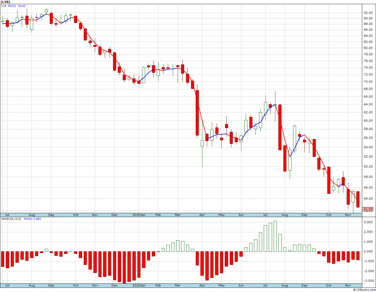Select Jun on the price chart date axis

click(241, 215)
